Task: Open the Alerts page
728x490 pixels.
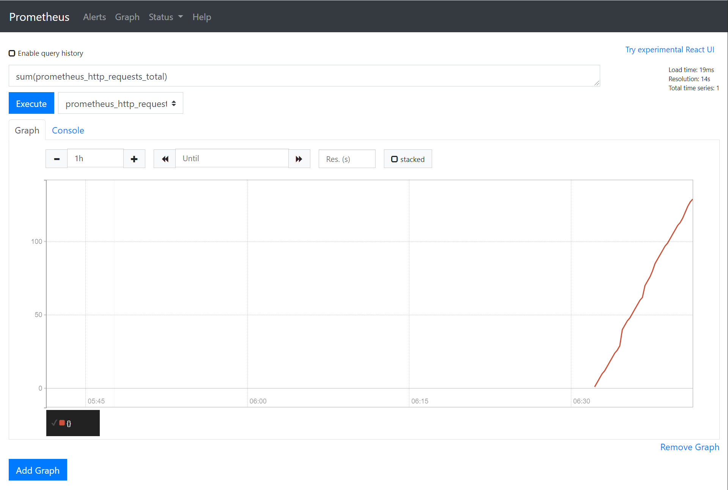Action: (94, 17)
